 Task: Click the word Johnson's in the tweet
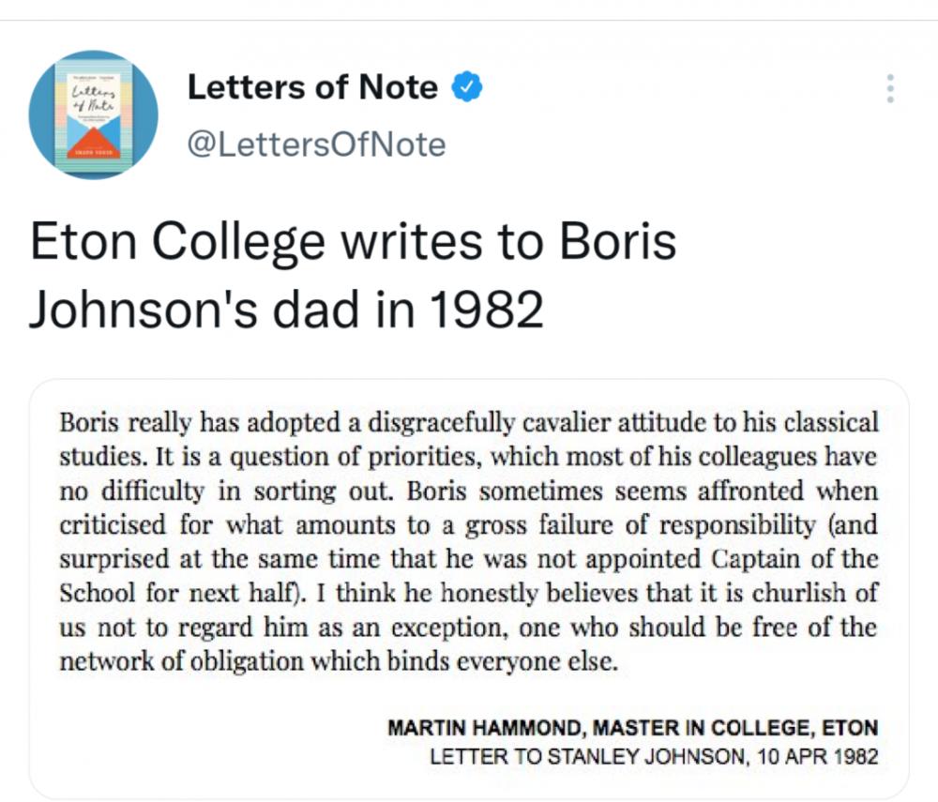(x=144, y=310)
